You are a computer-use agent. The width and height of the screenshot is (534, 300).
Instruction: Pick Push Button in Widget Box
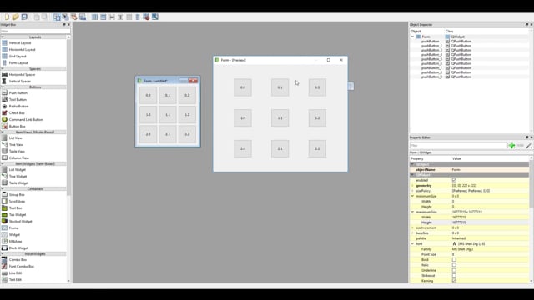(18, 92)
